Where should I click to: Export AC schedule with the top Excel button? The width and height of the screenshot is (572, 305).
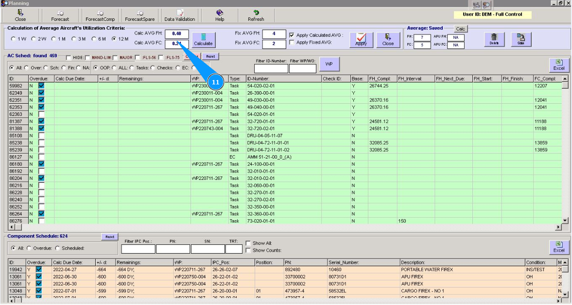[558, 65]
